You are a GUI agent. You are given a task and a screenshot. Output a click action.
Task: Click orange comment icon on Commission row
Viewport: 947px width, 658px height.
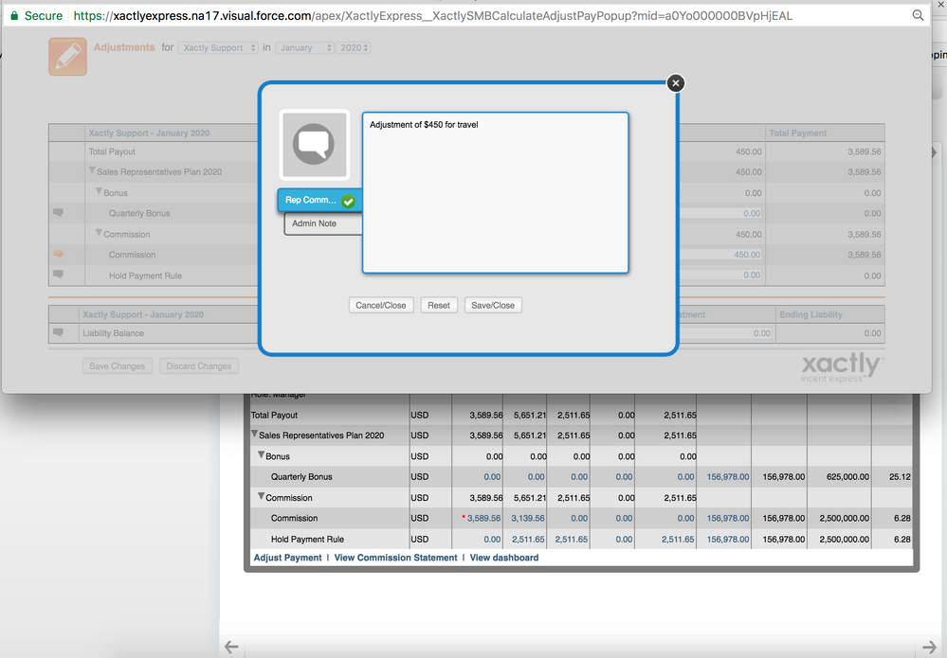58,254
